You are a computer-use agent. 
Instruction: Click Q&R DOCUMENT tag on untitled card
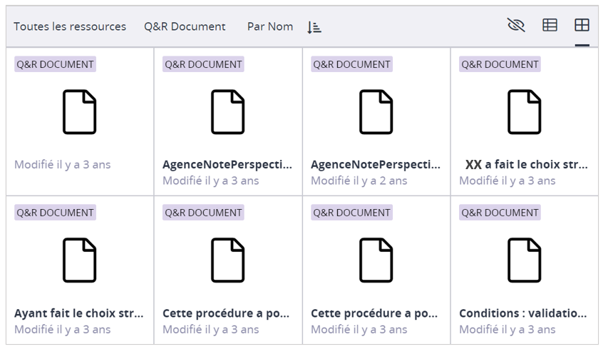coord(55,64)
